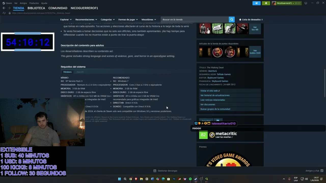Open Amigos y chat panel
Viewport: 326px width, 183px height.
tap(314, 171)
